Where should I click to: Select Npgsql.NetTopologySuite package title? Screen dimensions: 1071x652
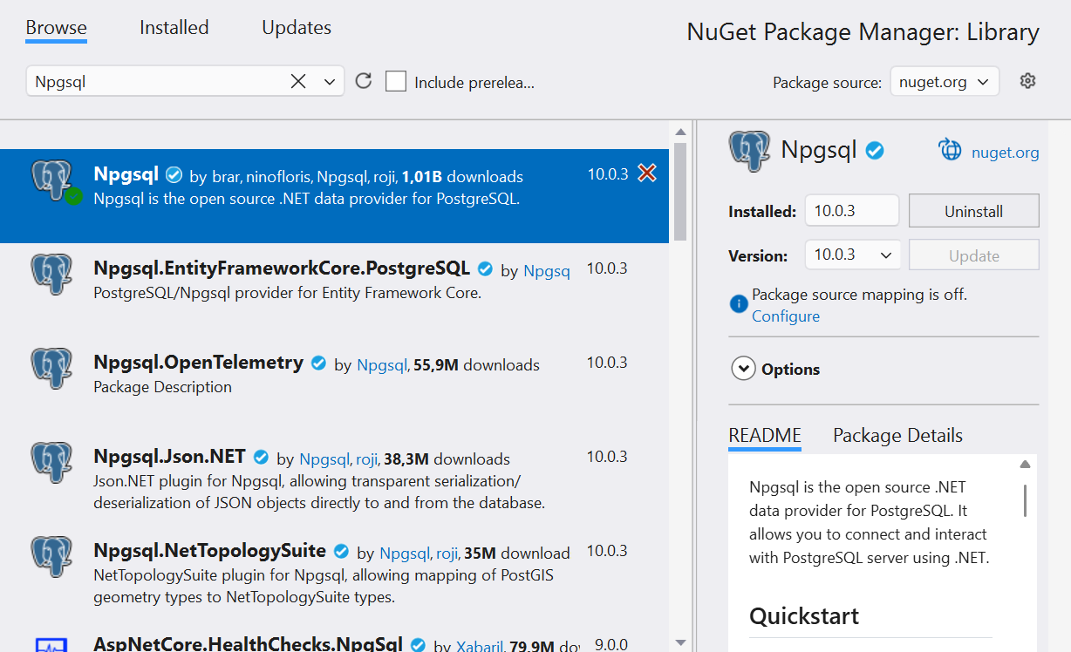209,550
